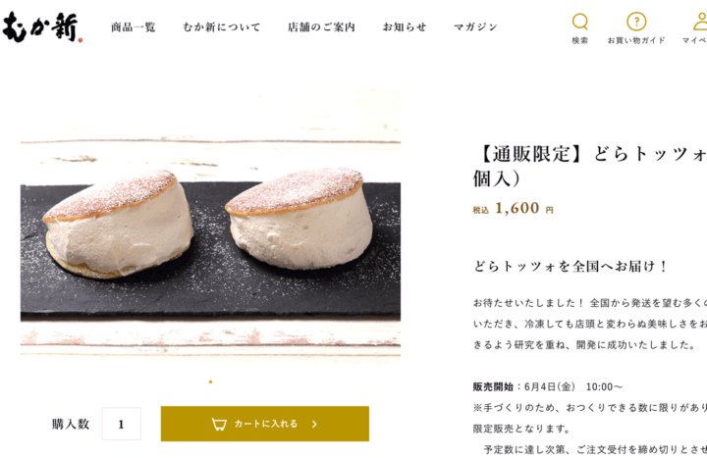The image size is (707, 458).
Task: Click the 購入数 quantity input field
Action: pos(122,424)
